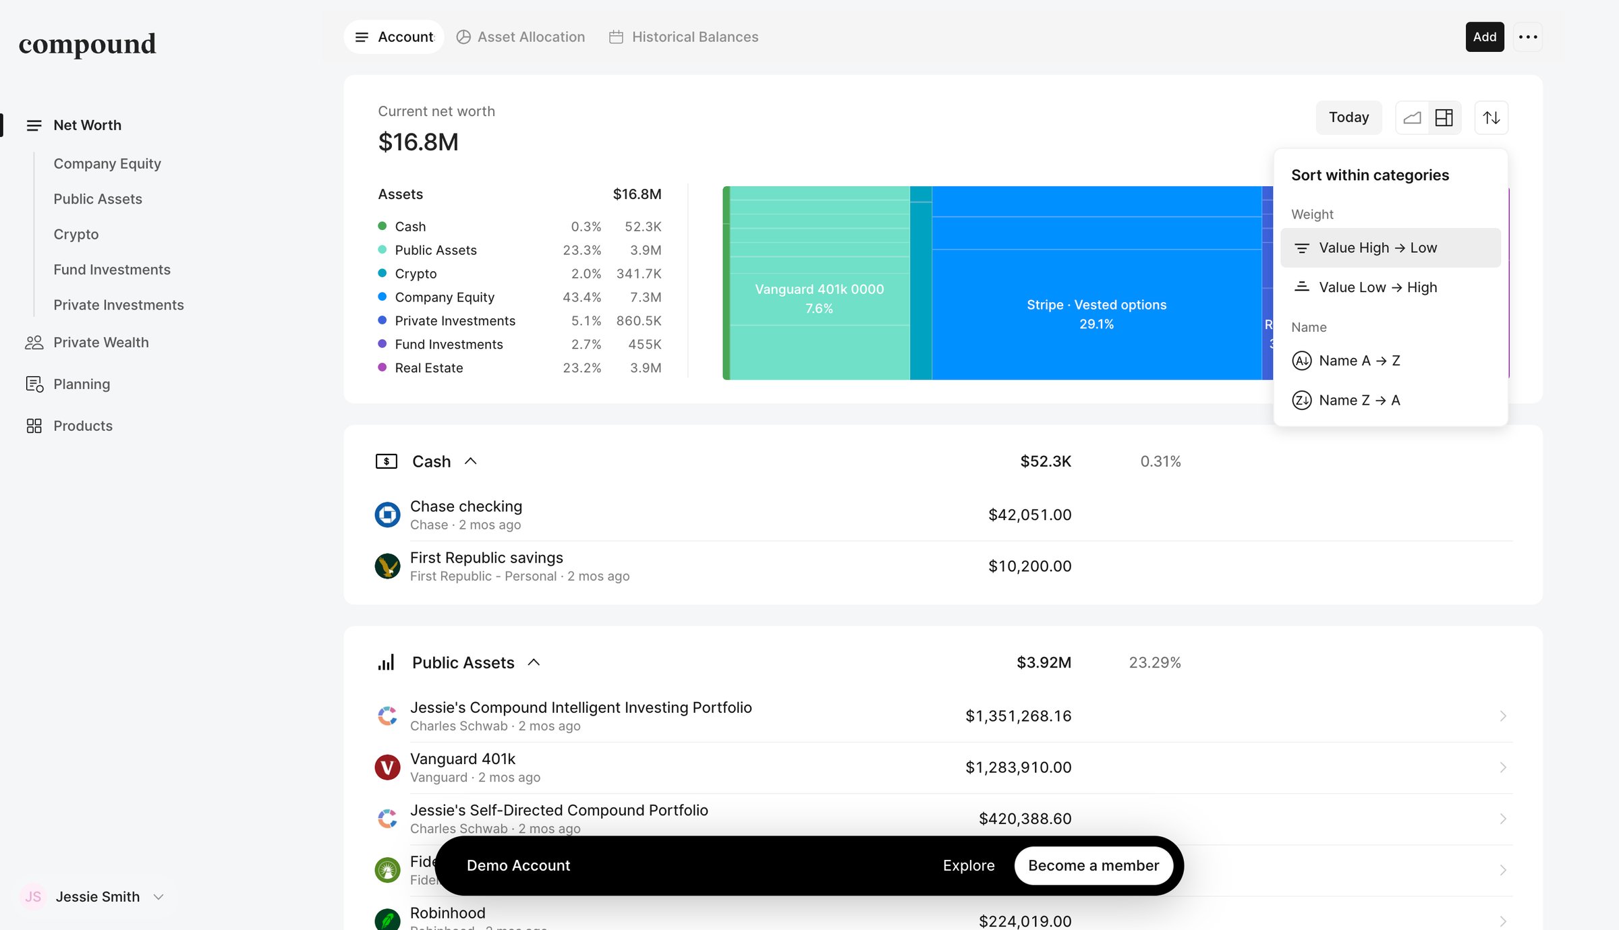Click the sort arrows icon button
Viewport: 1619px width, 930px height.
pos(1492,118)
